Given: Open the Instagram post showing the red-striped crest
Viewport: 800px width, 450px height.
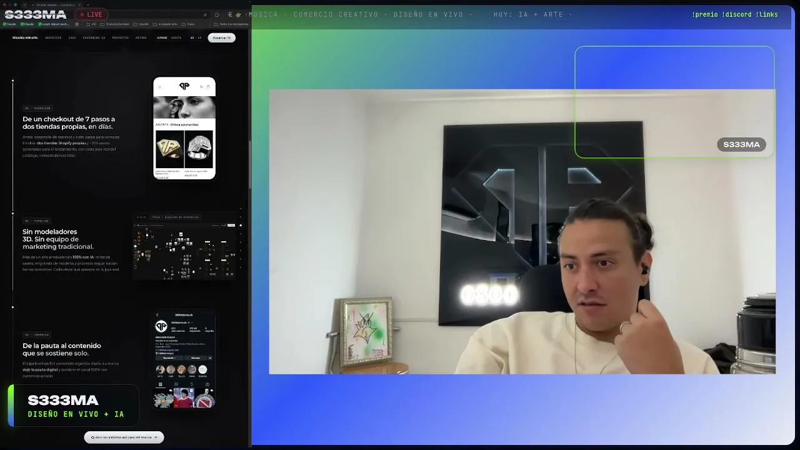Looking at the screenshot, I should pyautogui.click(x=204, y=398).
